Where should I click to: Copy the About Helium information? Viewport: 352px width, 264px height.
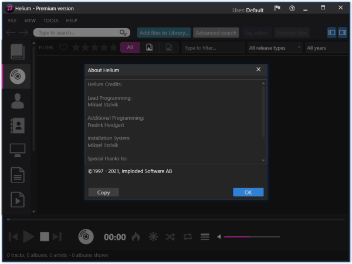[x=103, y=192]
